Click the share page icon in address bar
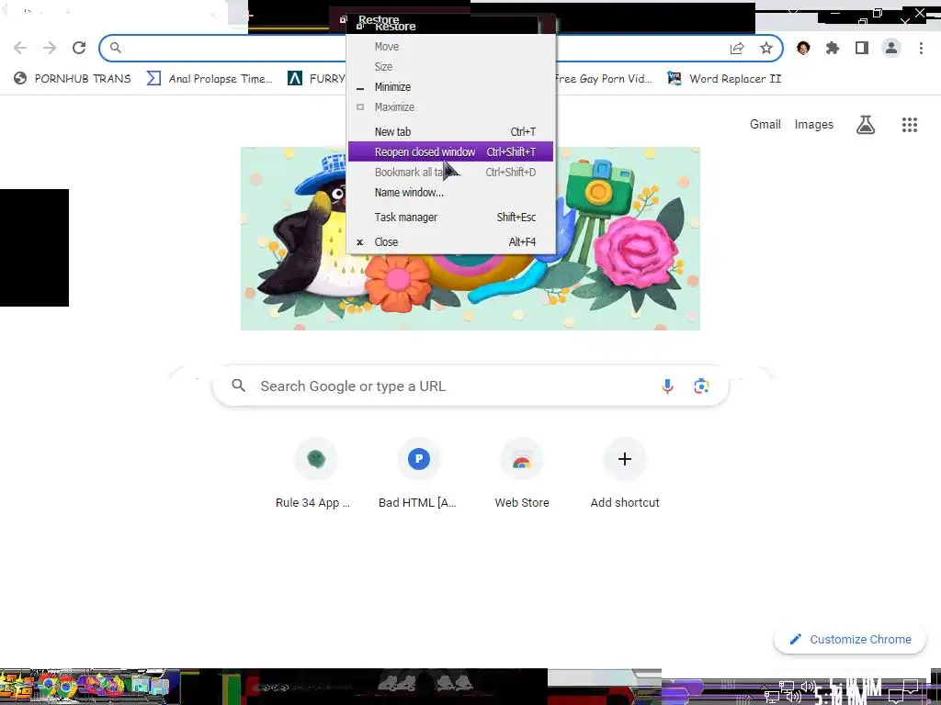The width and height of the screenshot is (941, 705). point(737,48)
